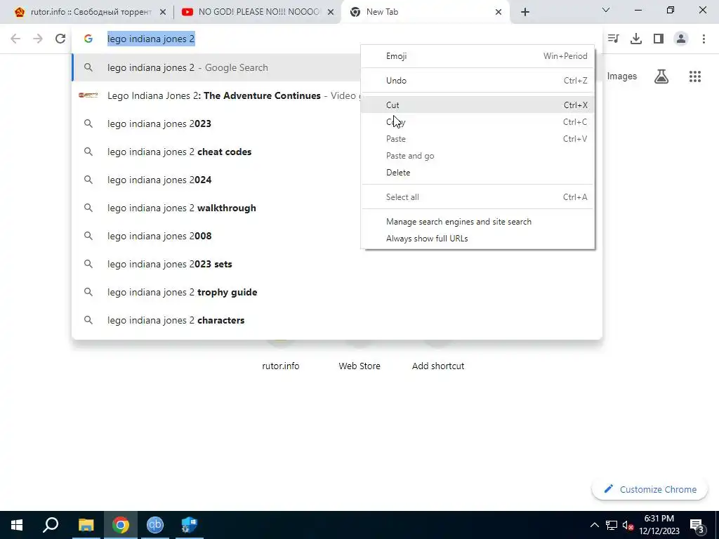
Task: Pick suggestion lego indiana jones 2023 sets
Action: (x=336, y=264)
